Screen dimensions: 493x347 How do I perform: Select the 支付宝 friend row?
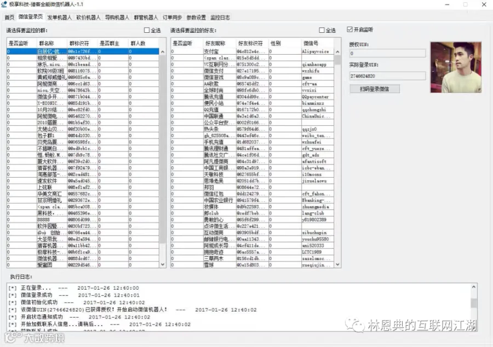(x=253, y=51)
